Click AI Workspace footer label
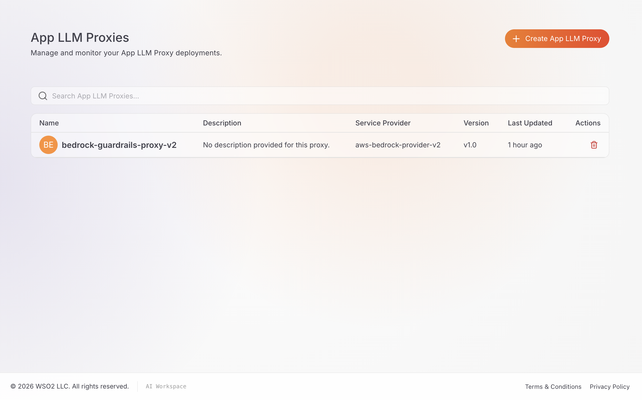This screenshot has width=642, height=400. (166, 386)
